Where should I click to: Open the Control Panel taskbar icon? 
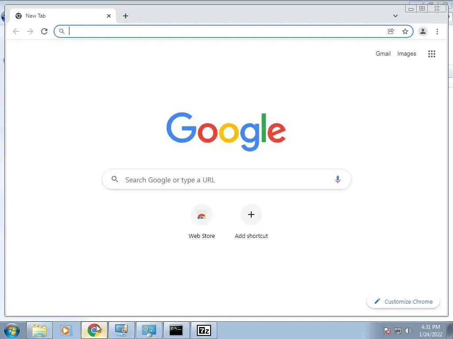(x=149, y=330)
